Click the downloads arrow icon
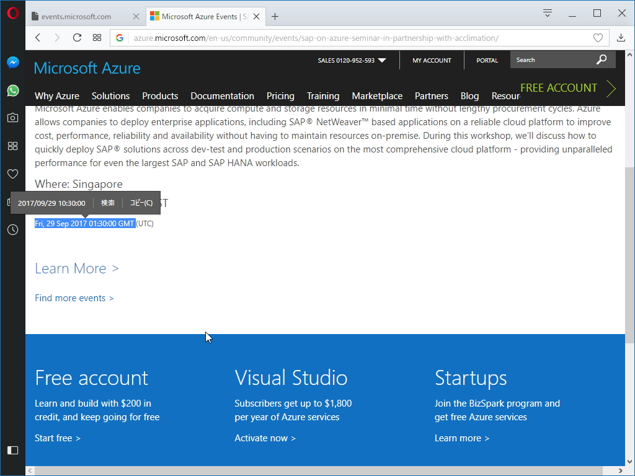Screen dimensions: 635x476 click(621, 38)
